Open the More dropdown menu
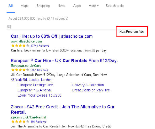 94,6
